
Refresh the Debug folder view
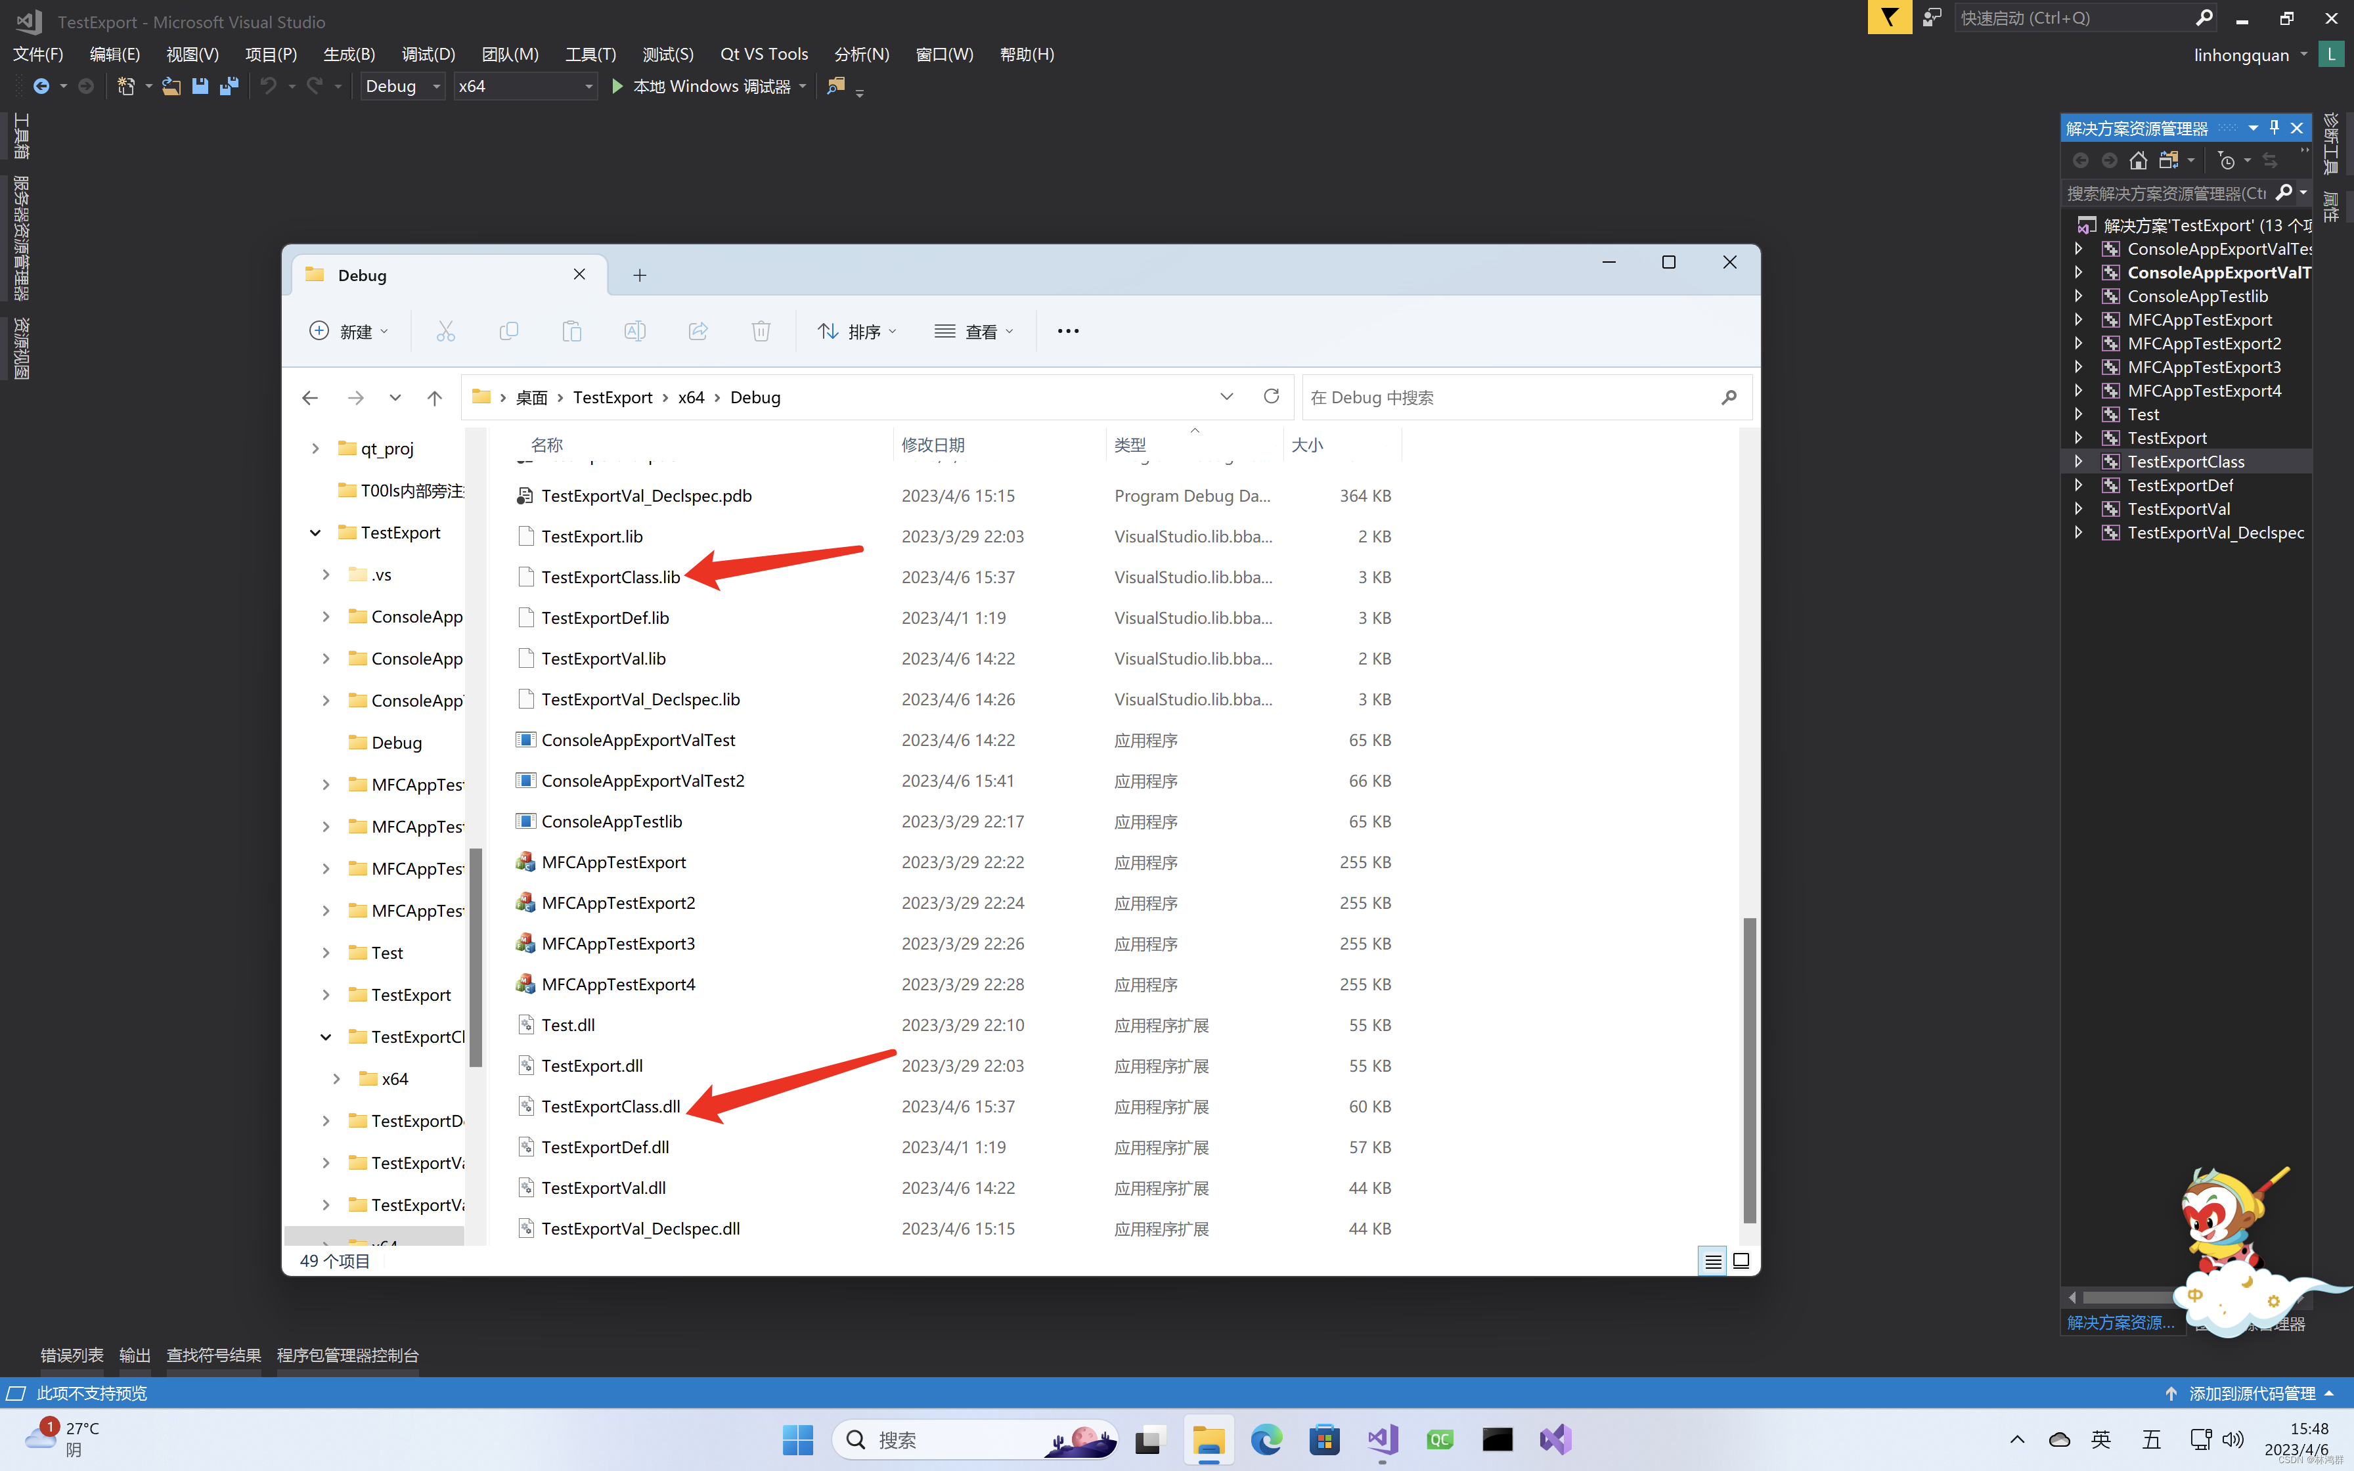point(1272,397)
